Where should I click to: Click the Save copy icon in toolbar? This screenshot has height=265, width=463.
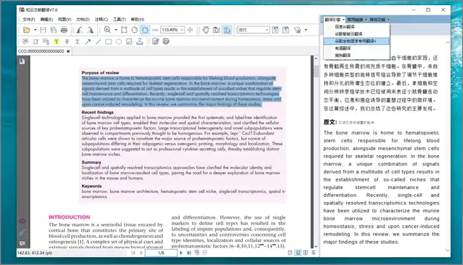pyautogui.click(x=53, y=30)
